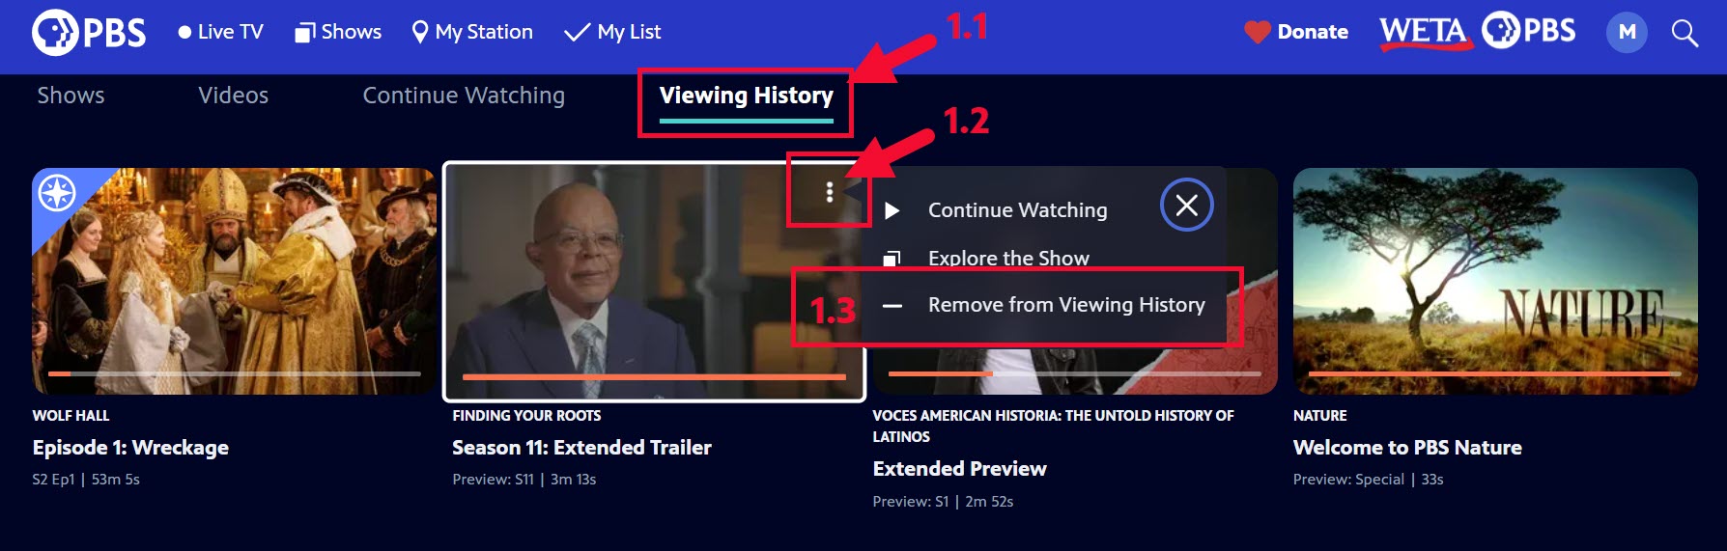Click the PBS logo in header
This screenshot has width=1727, height=551.
89,32
